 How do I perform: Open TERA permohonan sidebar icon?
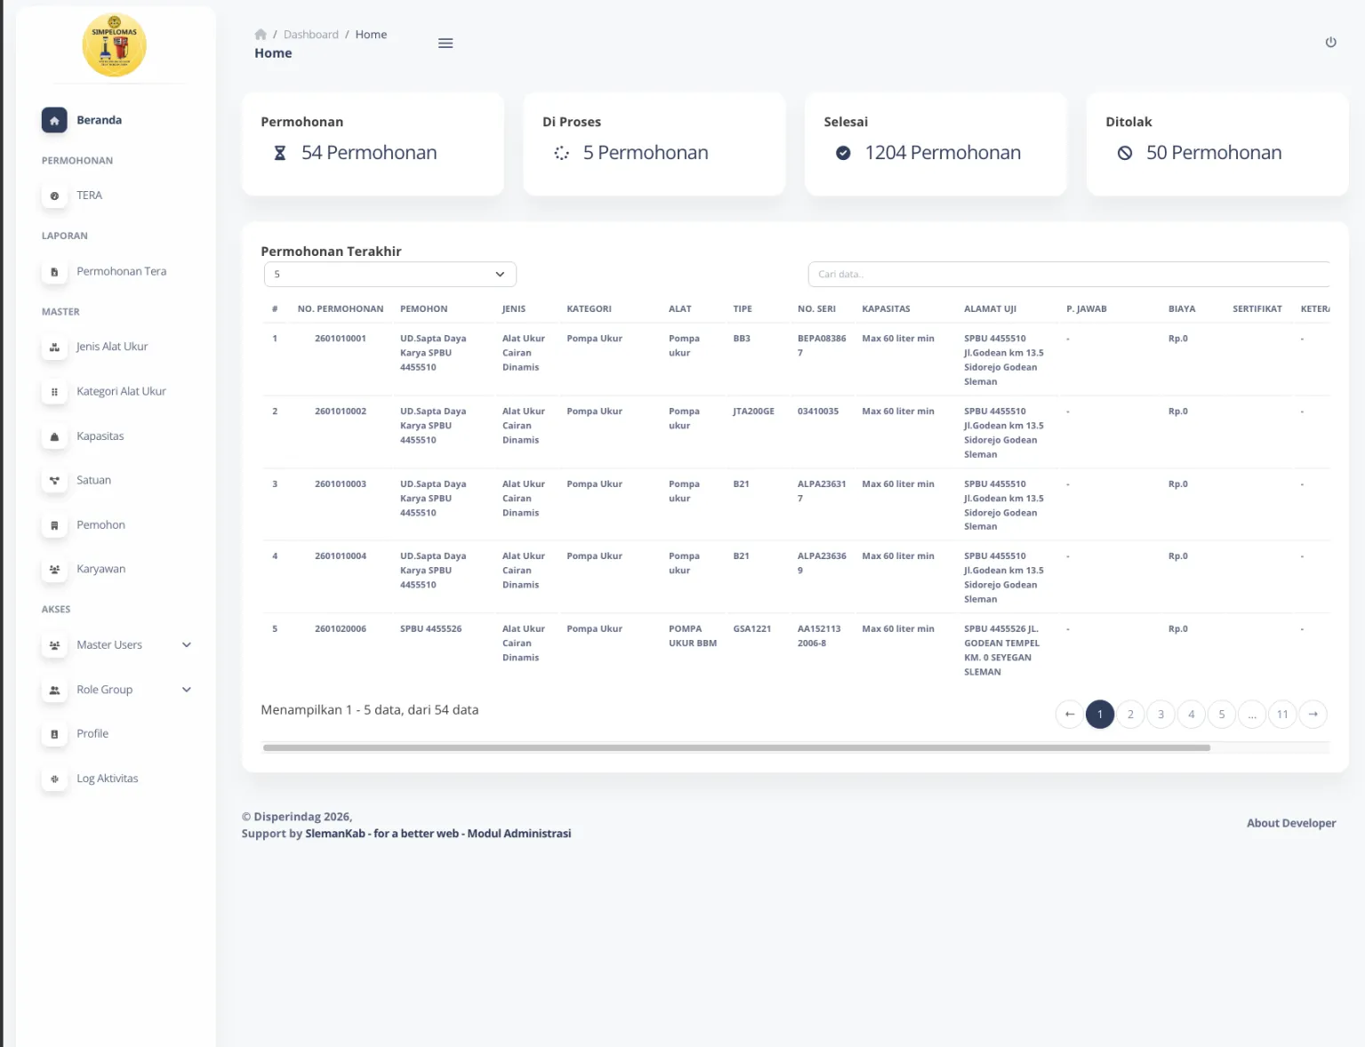(54, 196)
